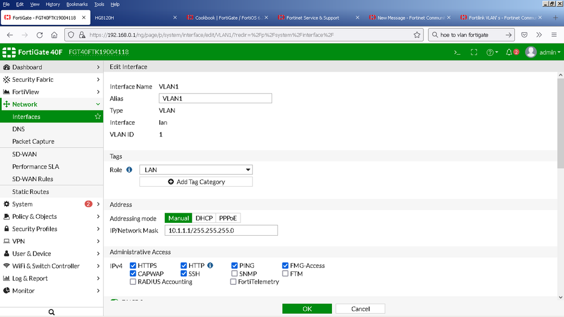Select DHCP addressing mode
564x317 pixels.
(x=204, y=218)
